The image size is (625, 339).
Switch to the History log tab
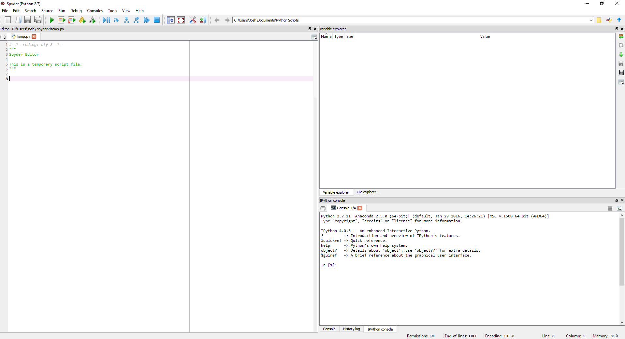click(x=351, y=329)
